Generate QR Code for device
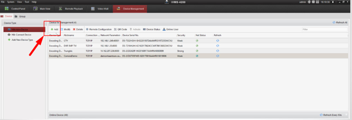Screen dimensions: 352x120 tap(120, 29)
